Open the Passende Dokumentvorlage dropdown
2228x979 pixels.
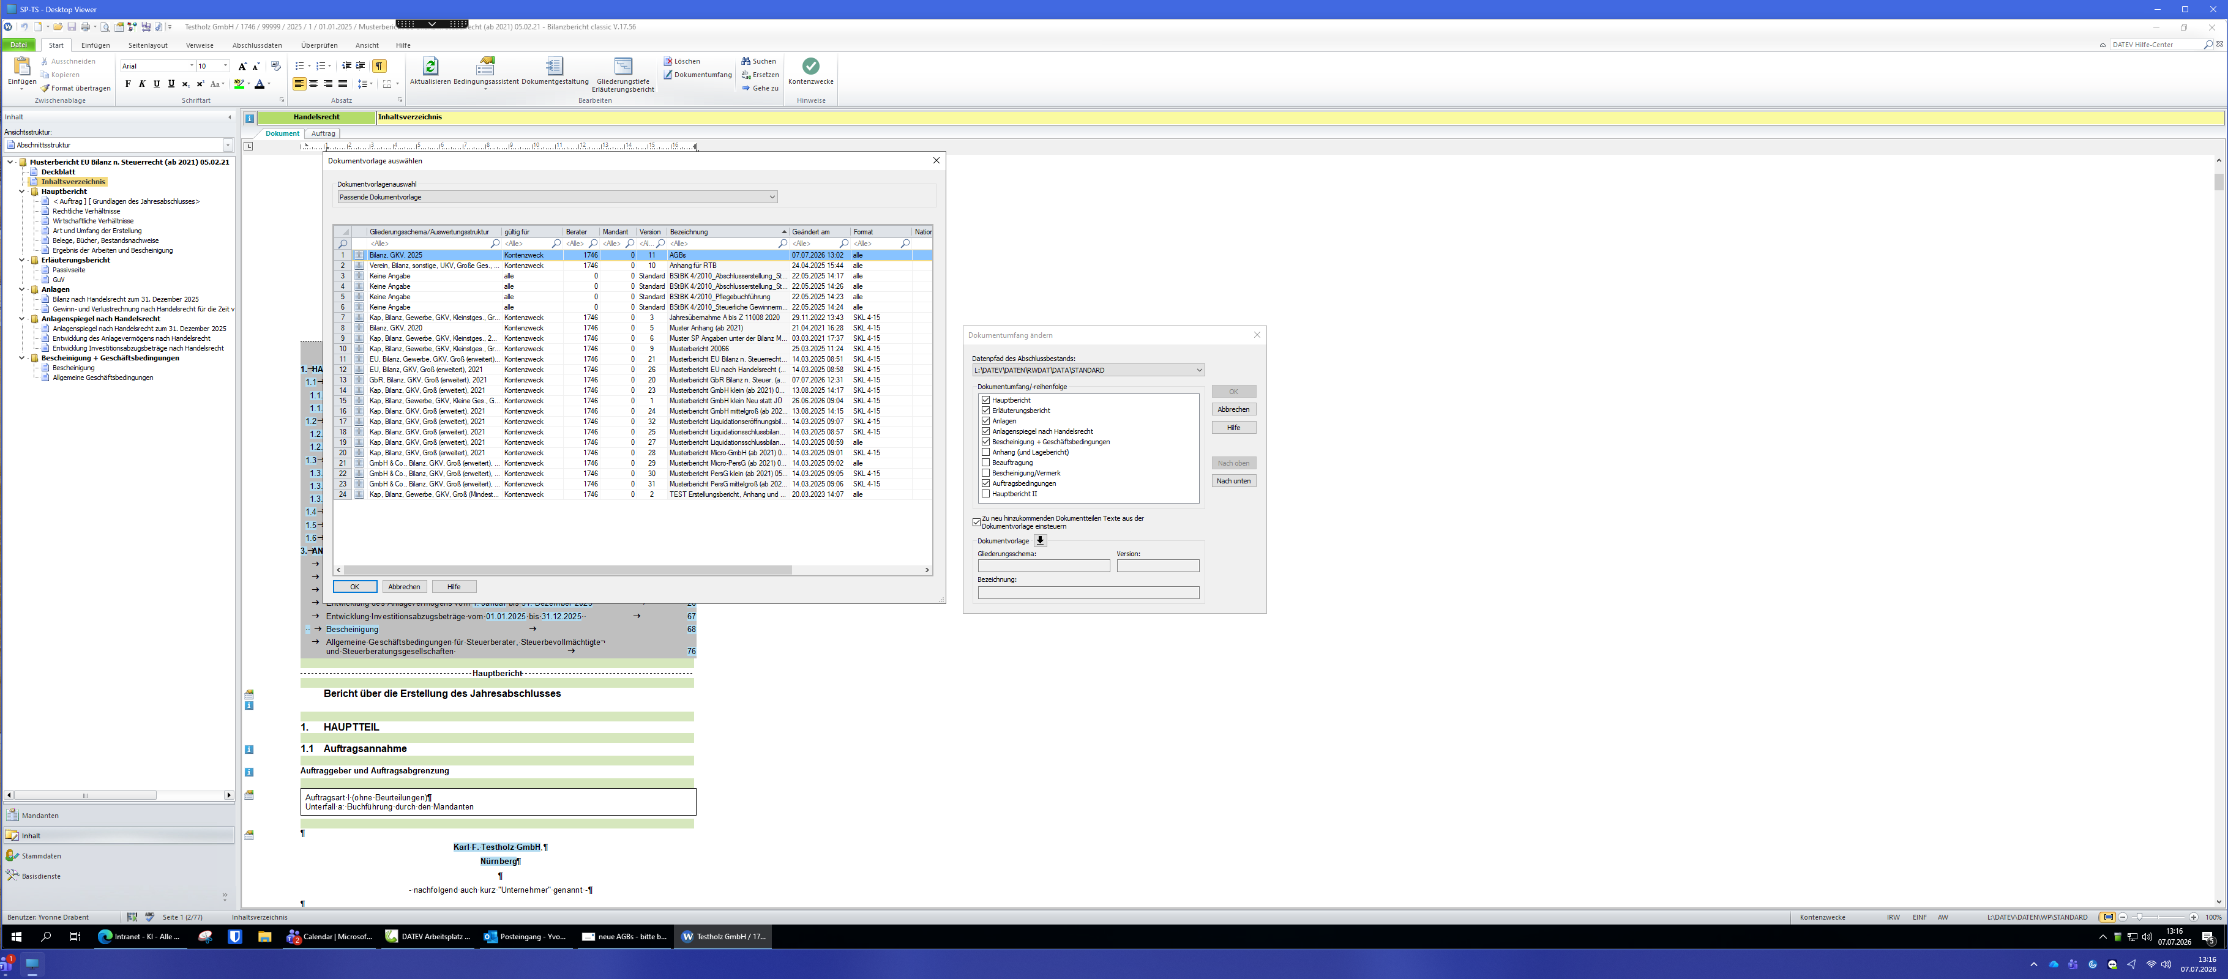coord(557,197)
